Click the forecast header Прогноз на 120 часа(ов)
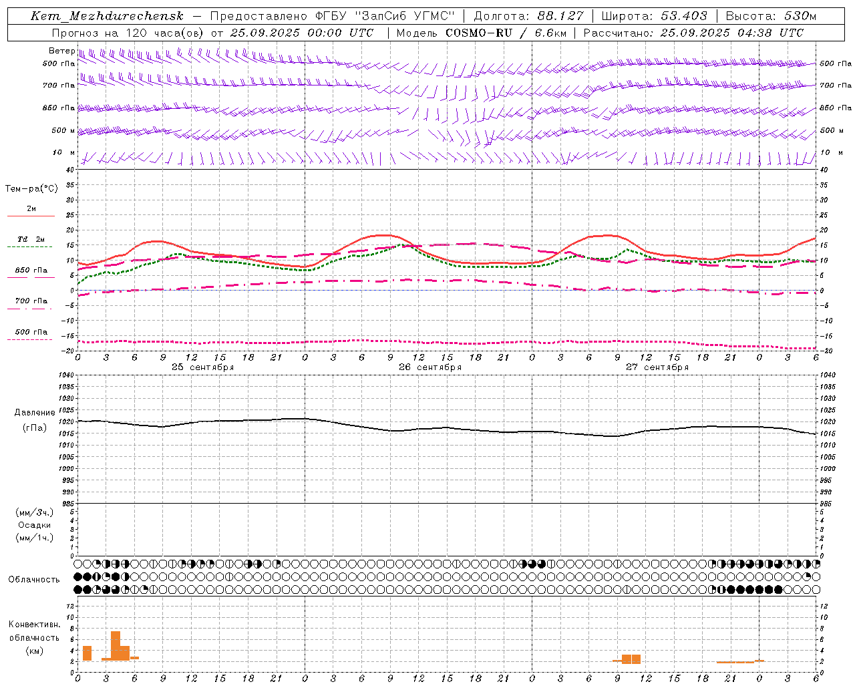The height and width of the screenshot is (684, 855). [129, 33]
